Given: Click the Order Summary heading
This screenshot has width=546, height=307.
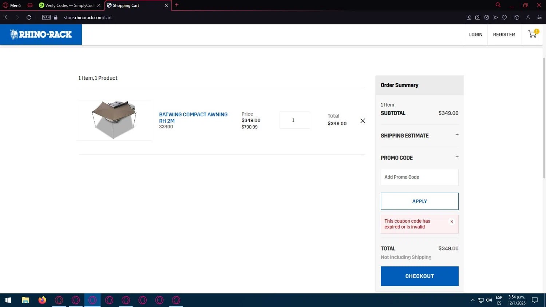Looking at the screenshot, I should pos(399,85).
